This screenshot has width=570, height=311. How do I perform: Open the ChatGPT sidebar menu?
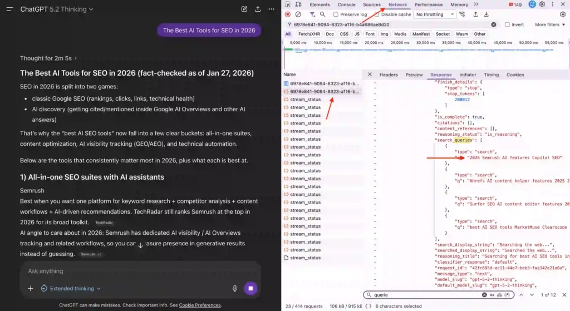tap(9, 9)
